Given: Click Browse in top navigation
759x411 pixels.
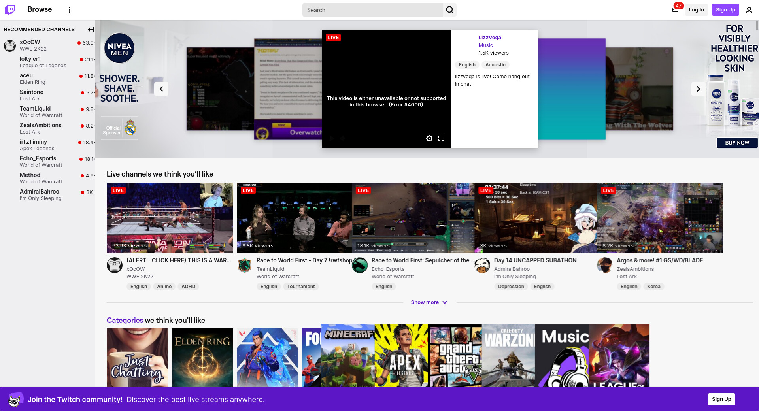Looking at the screenshot, I should tap(40, 9).
